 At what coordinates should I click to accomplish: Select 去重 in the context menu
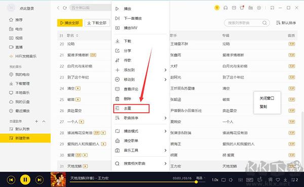[131, 108]
